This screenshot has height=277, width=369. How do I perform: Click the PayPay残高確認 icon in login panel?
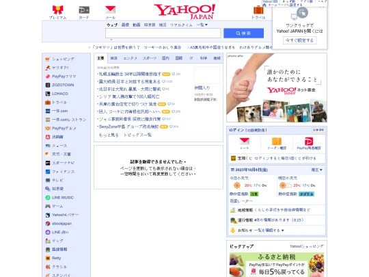pyautogui.click(x=309, y=142)
